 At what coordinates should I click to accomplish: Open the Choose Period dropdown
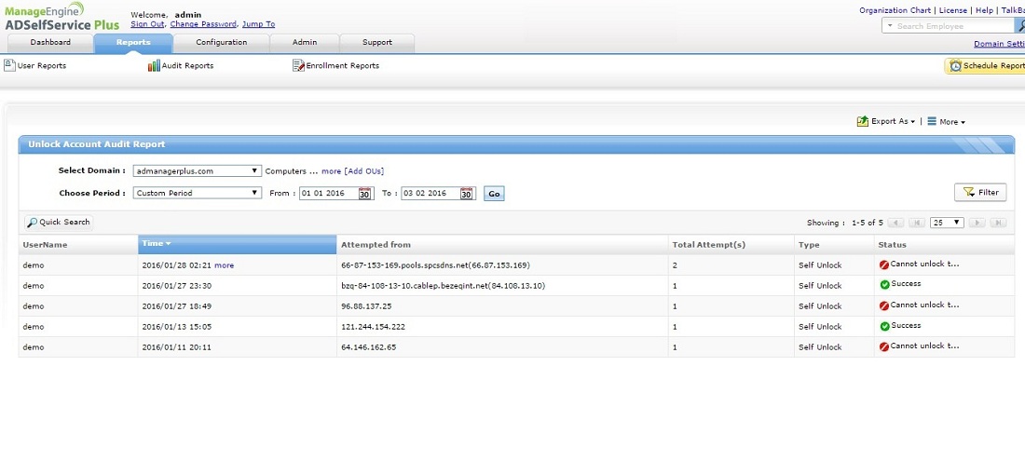[x=197, y=194]
